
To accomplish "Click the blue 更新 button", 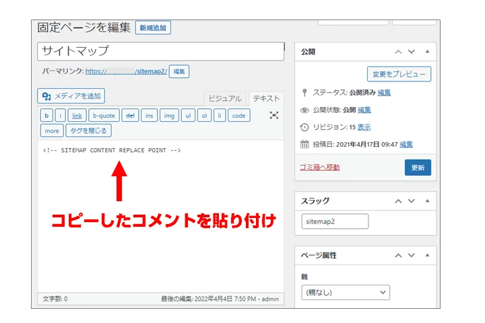I will [x=418, y=168].
